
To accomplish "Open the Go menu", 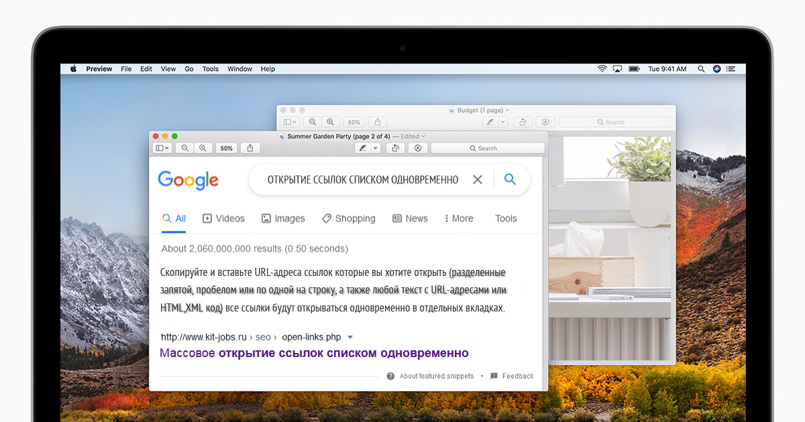I will click(x=189, y=69).
